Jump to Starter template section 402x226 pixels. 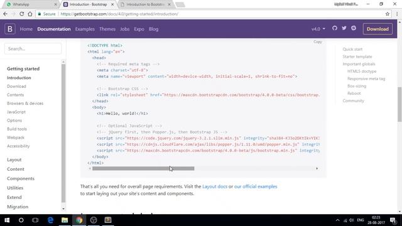pyautogui.click(x=357, y=56)
